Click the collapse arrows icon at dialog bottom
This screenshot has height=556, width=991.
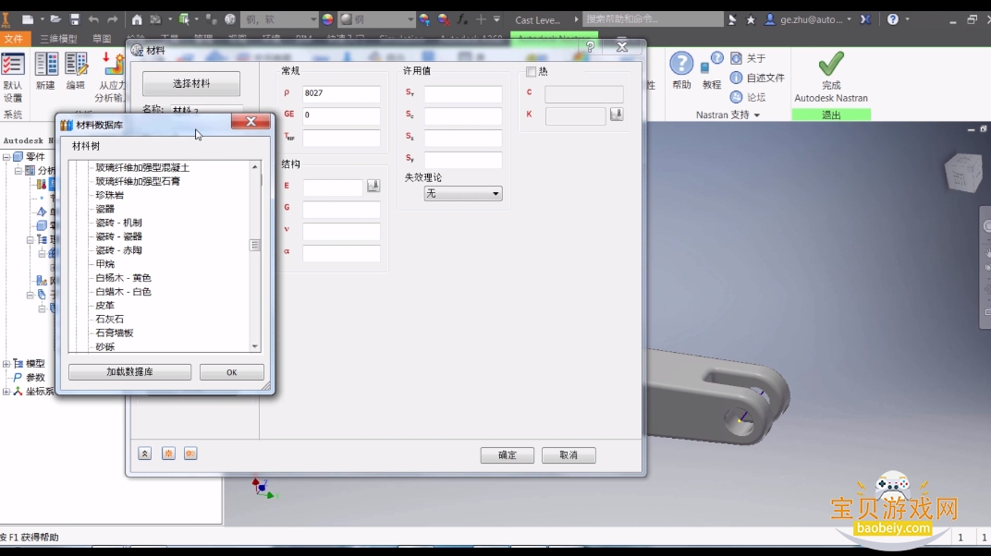click(145, 453)
